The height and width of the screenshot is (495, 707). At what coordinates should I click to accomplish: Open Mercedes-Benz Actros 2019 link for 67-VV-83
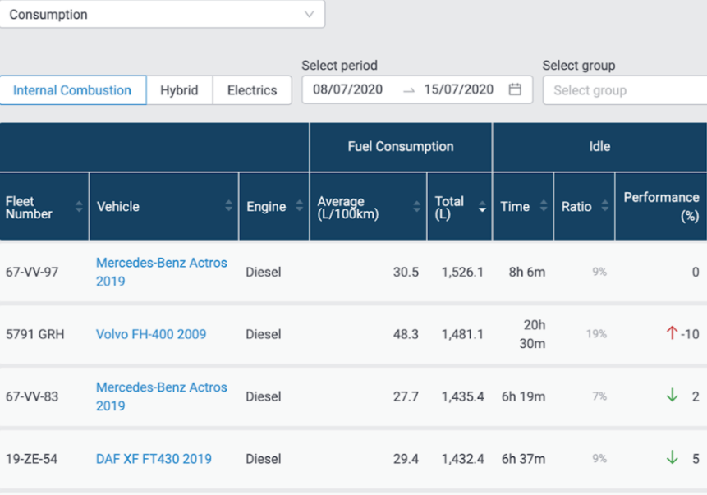click(x=162, y=396)
